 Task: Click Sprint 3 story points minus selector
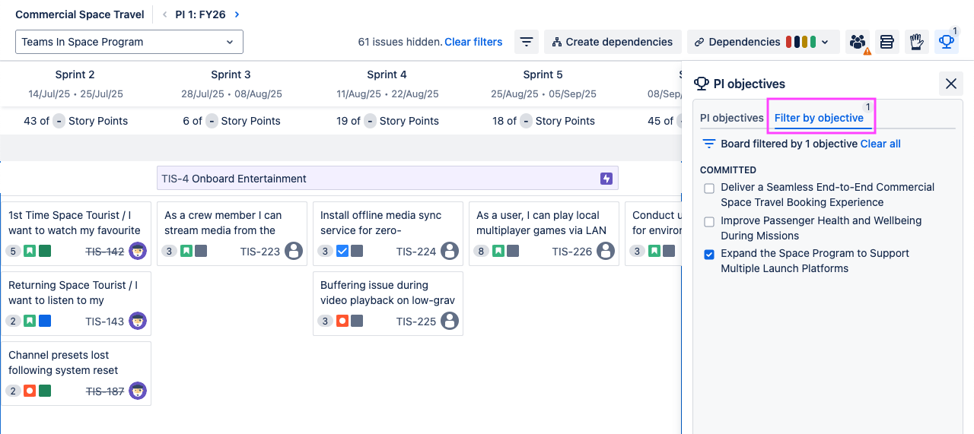212,121
